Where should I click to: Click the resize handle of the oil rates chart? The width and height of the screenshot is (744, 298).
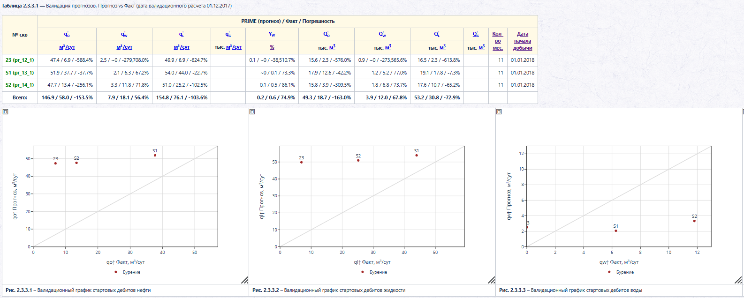tap(245, 280)
